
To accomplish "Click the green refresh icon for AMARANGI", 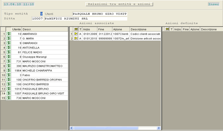I will (9, 34).
